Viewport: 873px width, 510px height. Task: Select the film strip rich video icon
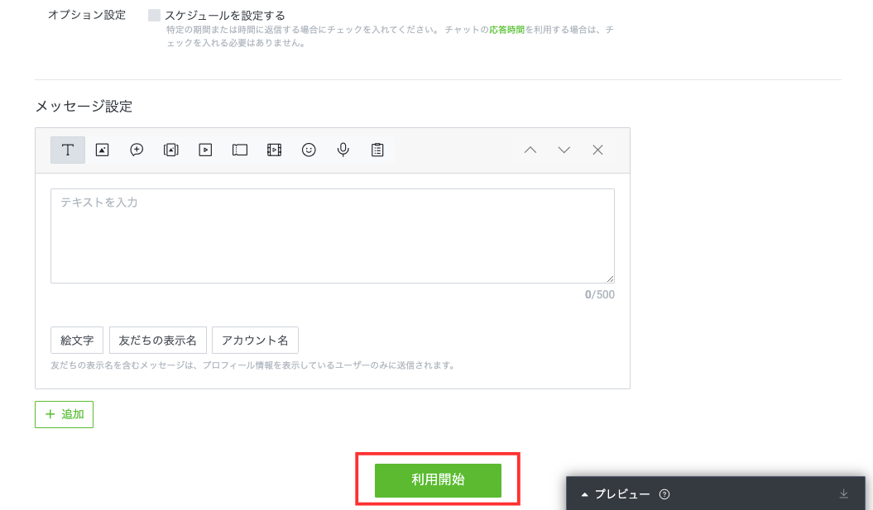tap(274, 150)
